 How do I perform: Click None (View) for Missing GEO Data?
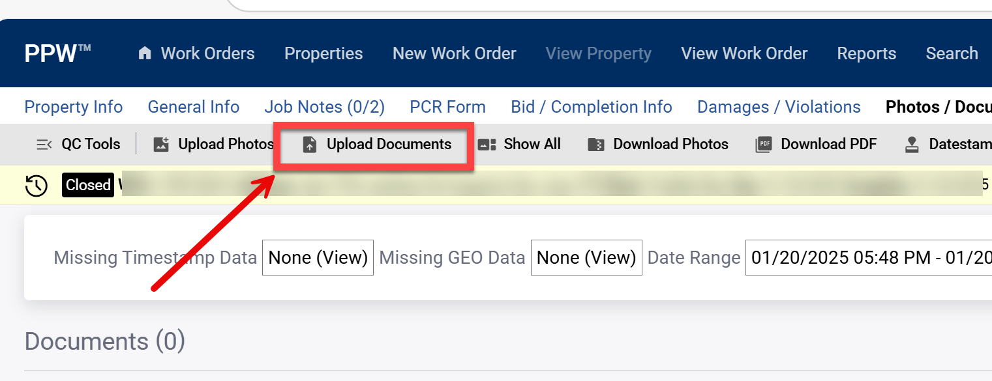(586, 258)
